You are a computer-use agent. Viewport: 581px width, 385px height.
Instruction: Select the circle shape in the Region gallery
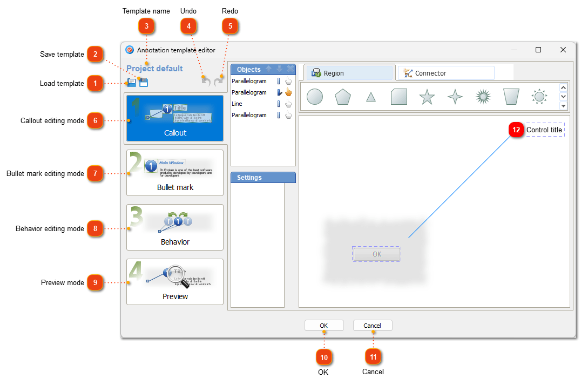(314, 96)
